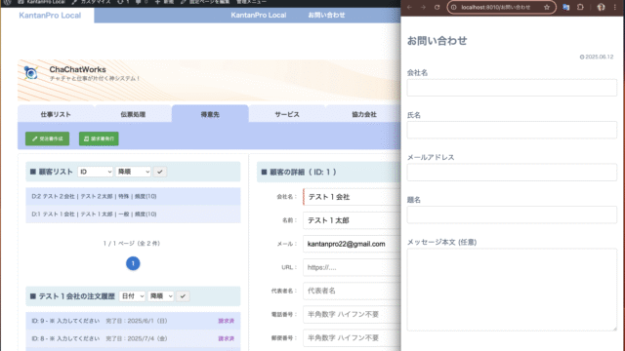Apply sorting with the 顧客リスト checkmark button
625x351 pixels.
click(x=160, y=172)
